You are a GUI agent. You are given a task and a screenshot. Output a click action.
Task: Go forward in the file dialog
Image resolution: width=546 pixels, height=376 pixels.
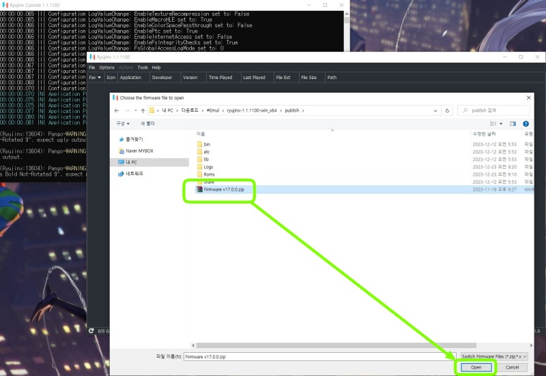[x=127, y=110]
